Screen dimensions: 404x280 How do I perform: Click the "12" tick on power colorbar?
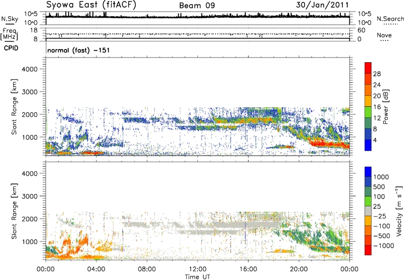[x=377, y=118]
